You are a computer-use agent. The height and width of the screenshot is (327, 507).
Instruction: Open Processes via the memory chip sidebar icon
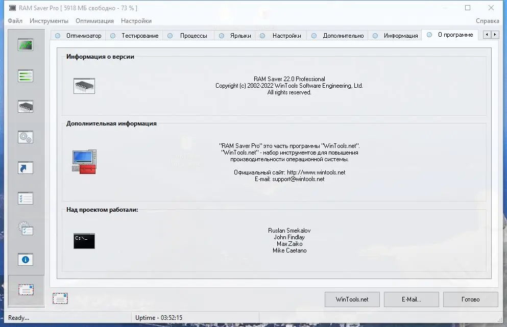coord(26,106)
